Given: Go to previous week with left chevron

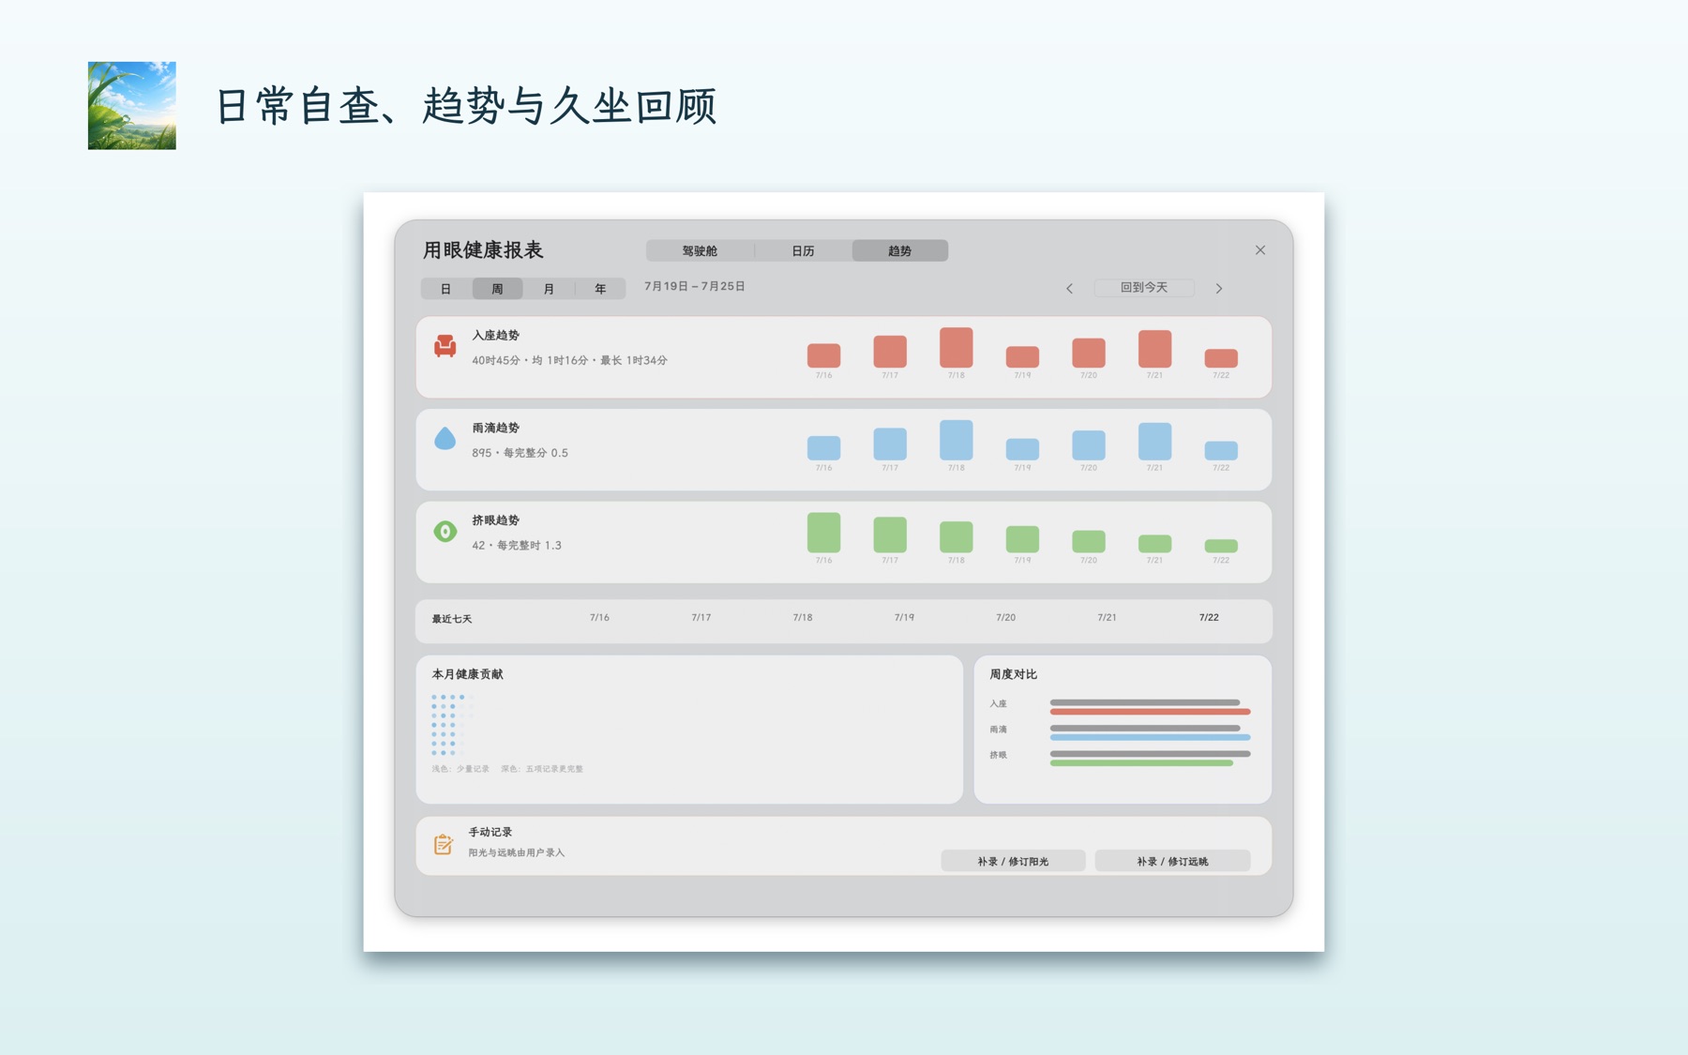Looking at the screenshot, I should (1069, 289).
